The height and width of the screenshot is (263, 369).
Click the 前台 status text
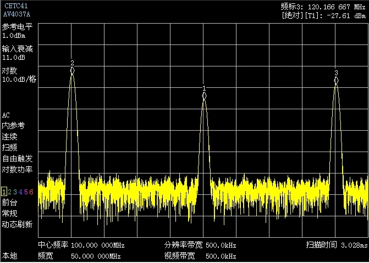(x=10, y=203)
